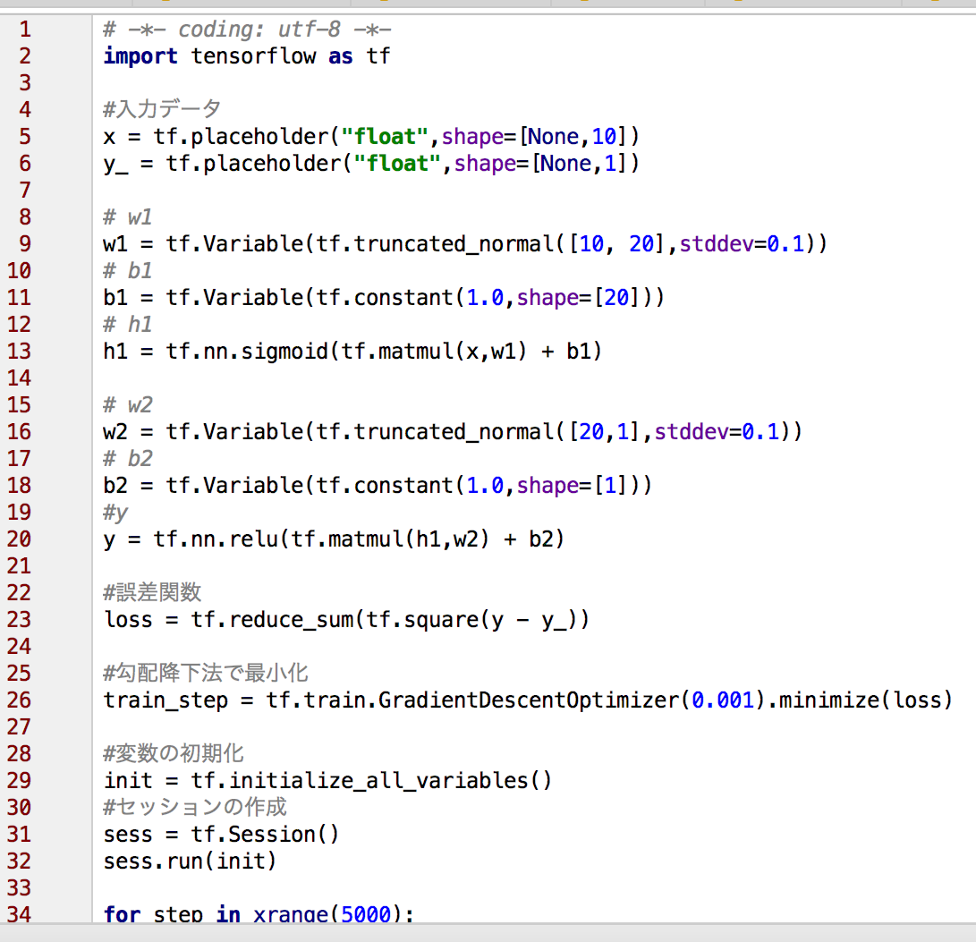The width and height of the screenshot is (976, 942).
Task: Click the '# -*- coding: utf-8 -*-' comment
Action: click(x=247, y=30)
